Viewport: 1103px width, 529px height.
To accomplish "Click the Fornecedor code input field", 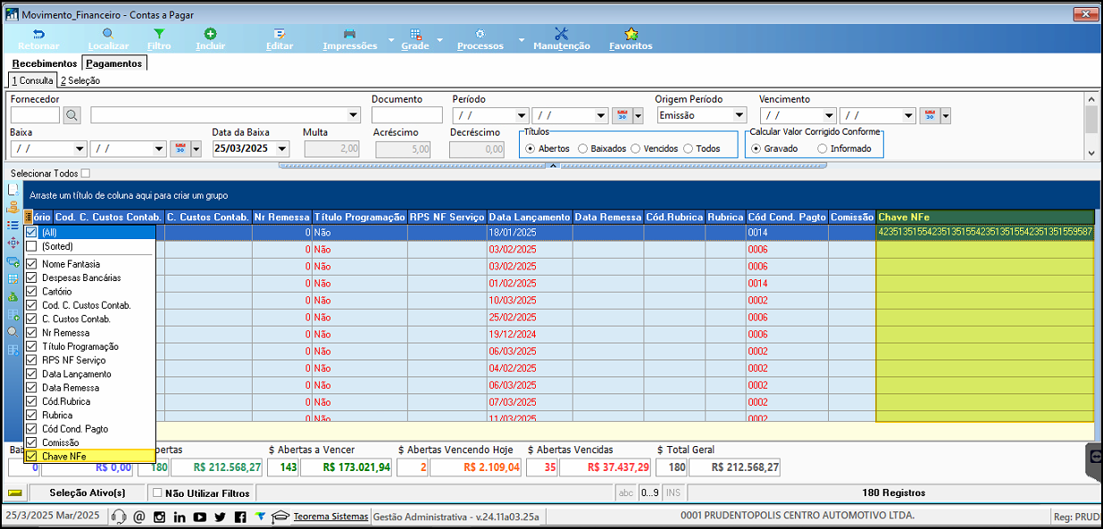I will (36, 115).
